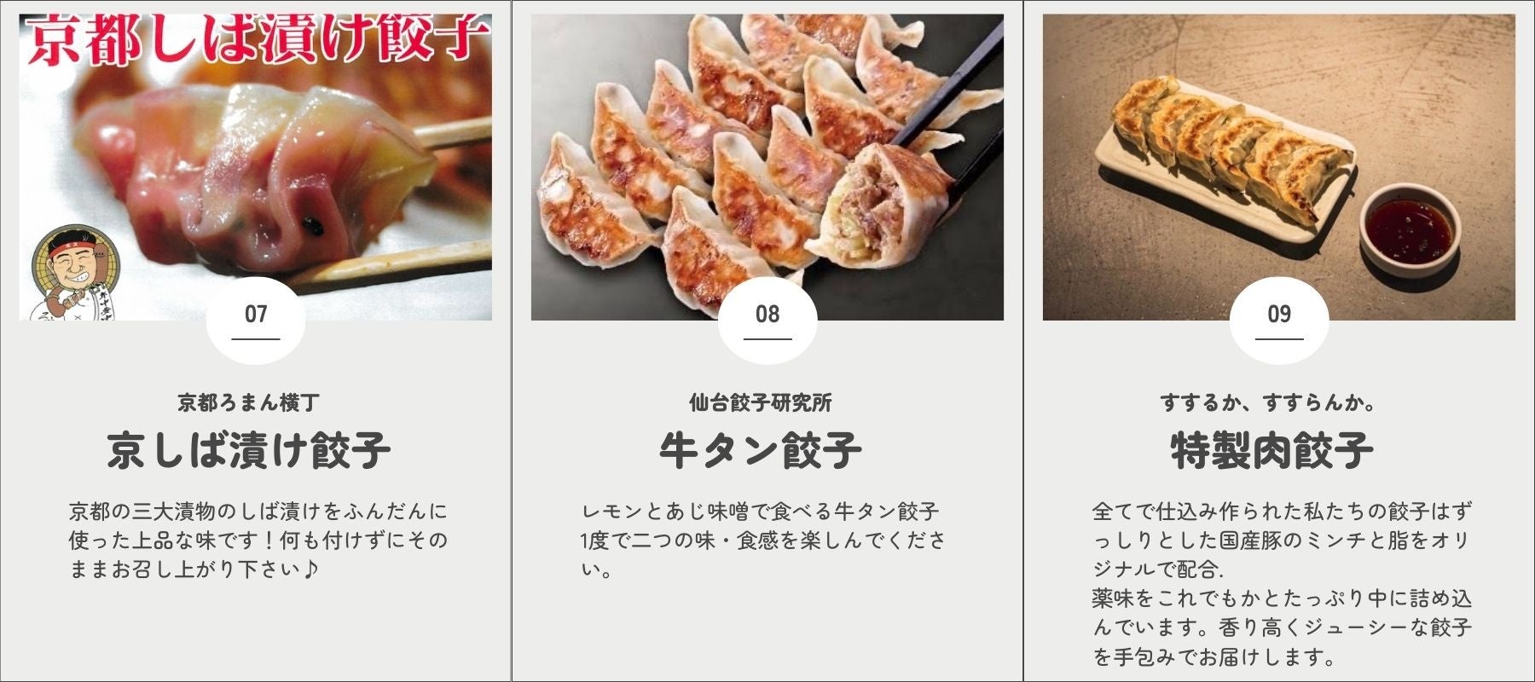
Task: Select the 仙台餃子研究所 shop name
Action: click(761, 402)
